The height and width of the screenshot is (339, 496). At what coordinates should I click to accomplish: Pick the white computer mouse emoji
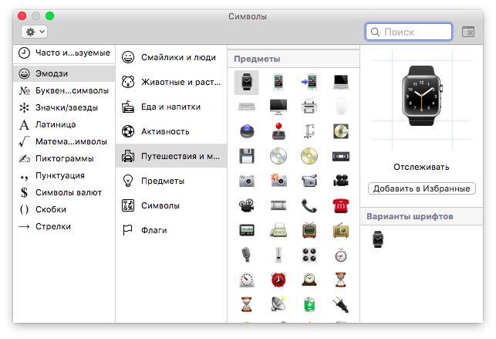(341, 107)
